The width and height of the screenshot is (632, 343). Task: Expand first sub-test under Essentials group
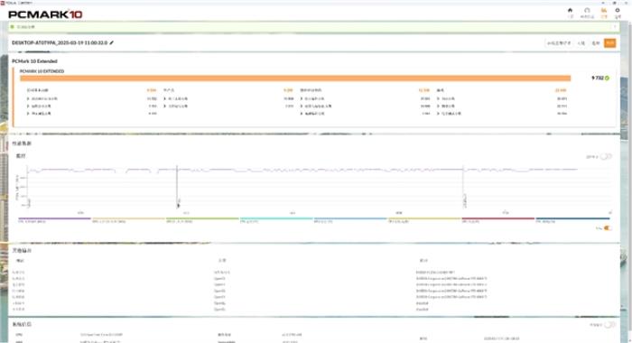tap(28, 98)
